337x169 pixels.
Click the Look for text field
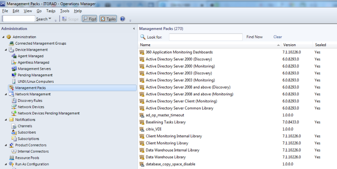click(206, 37)
